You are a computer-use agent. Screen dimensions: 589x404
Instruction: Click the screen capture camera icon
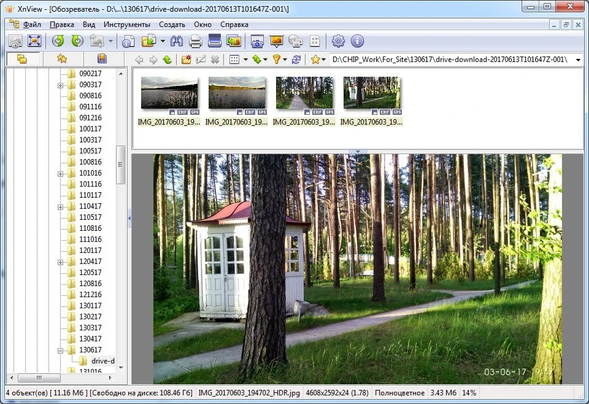pos(257,41)
